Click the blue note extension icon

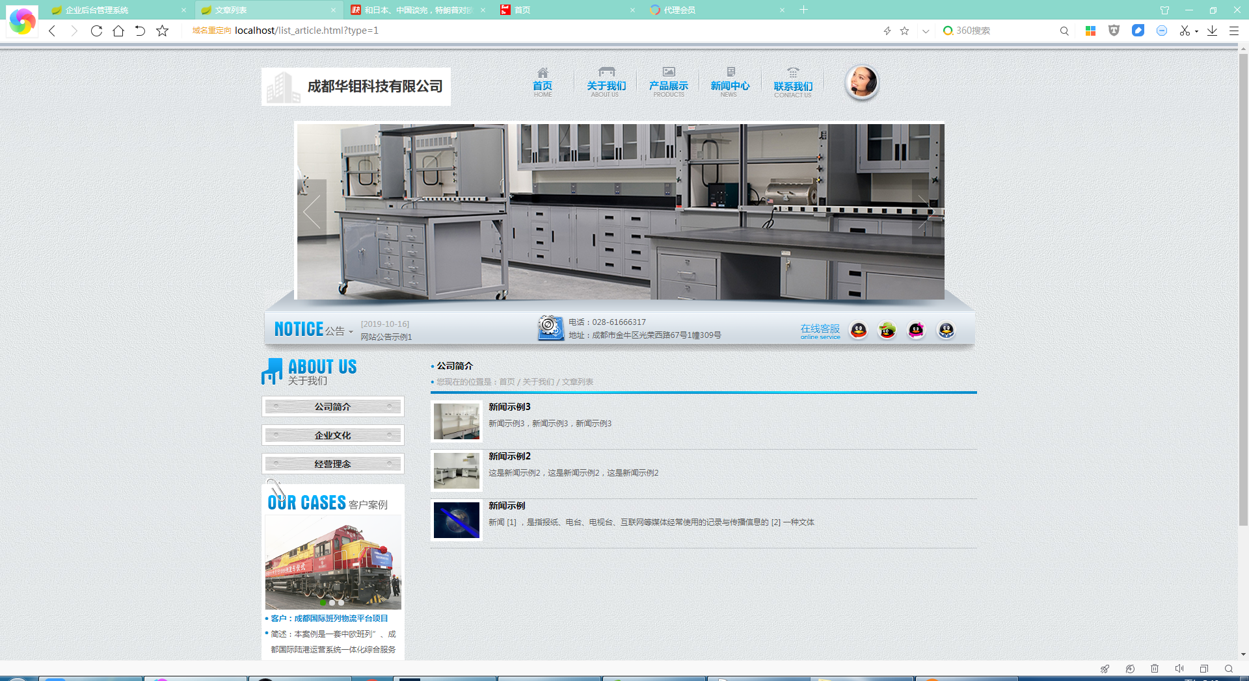1138,31
